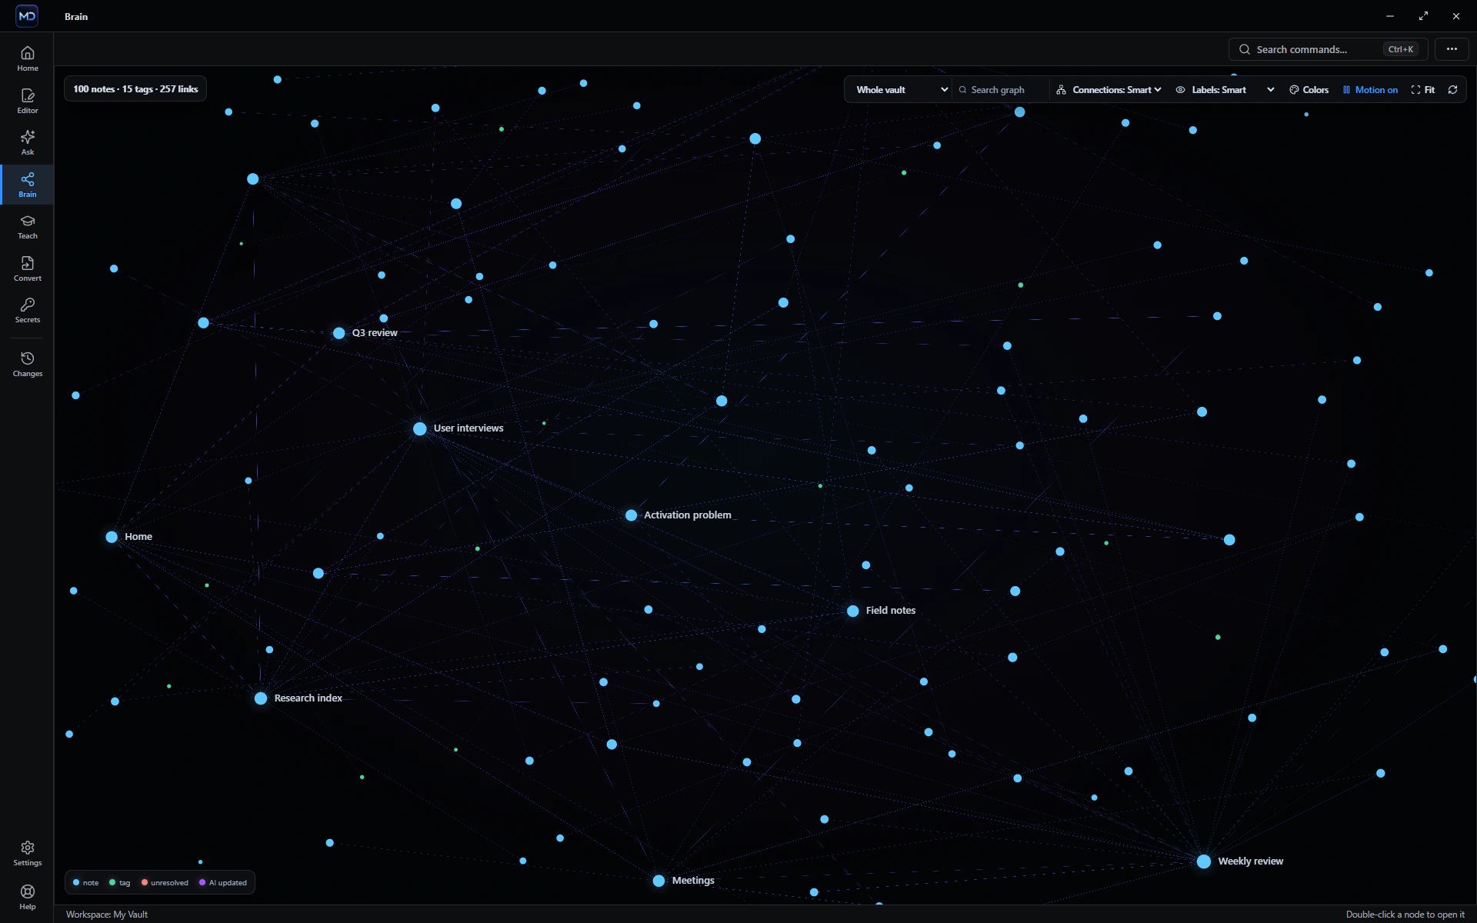Viewport: 1477px width, 923px height.
Task: Minimize the Brain window
Action: point(1389,16)
